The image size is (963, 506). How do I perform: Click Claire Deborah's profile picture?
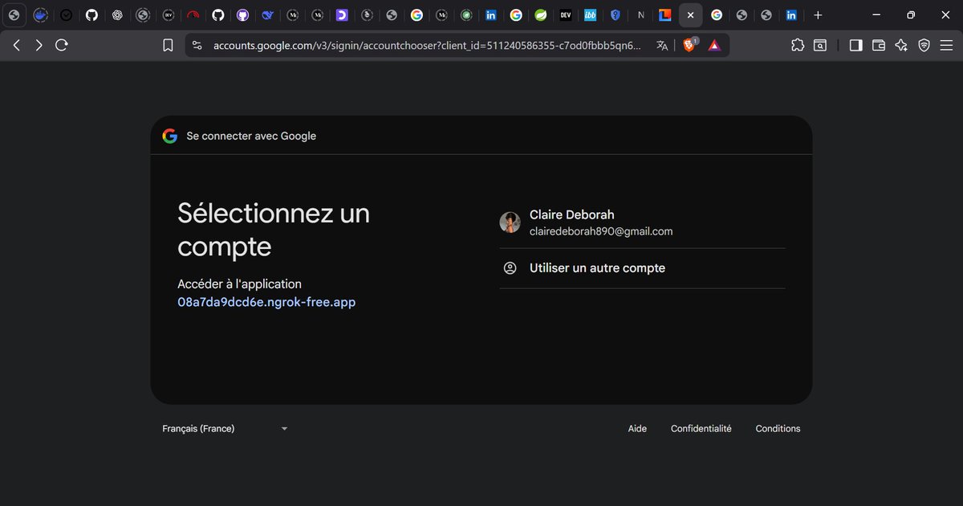(x=510, y=222)
